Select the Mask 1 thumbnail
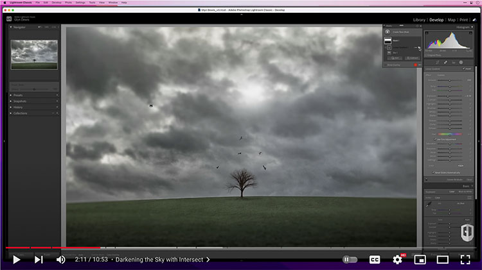Image resolution: width=482 pixels, height=270 pixels. pos(388,40)
